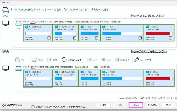The height and width of the screenshot is (111, 177).
Task: Click the 削除 (delete) toolbar icon
Action: coord(49,60)
